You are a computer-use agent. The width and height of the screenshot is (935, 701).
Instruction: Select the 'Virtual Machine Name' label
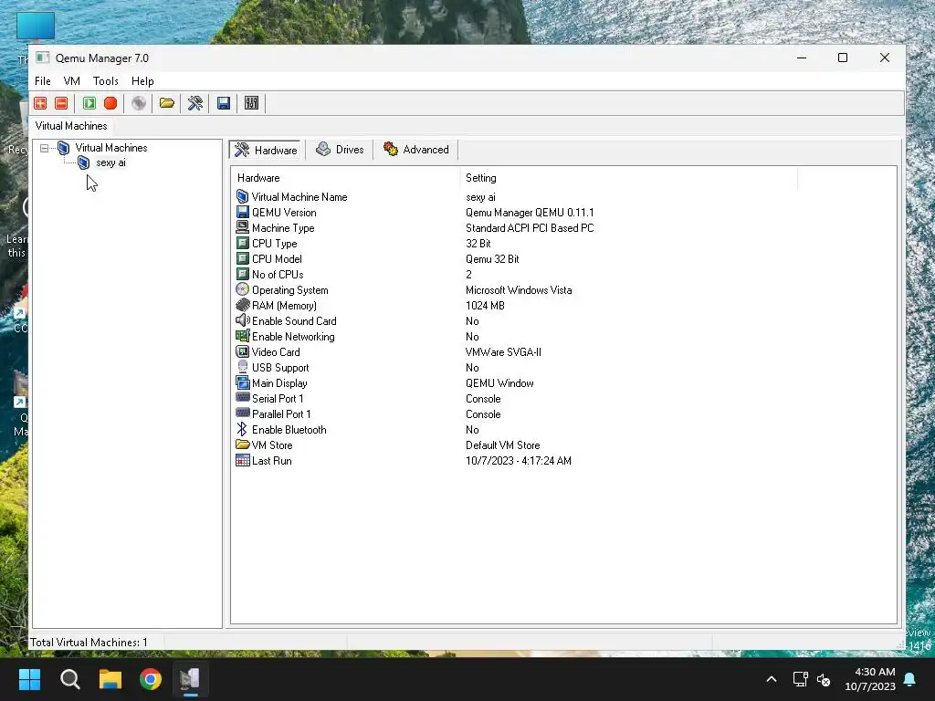[x=299, y=197]
